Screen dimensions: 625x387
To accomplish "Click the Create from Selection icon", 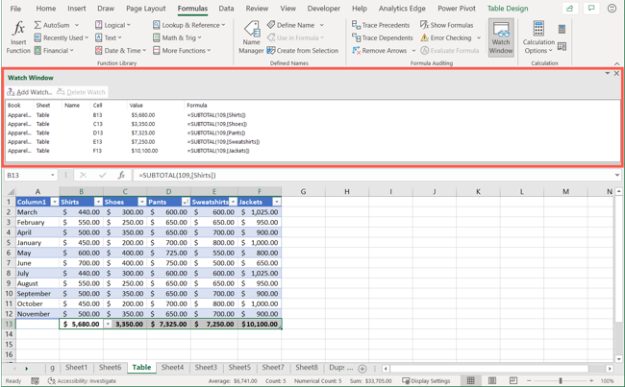I will (x=271, y=51).
